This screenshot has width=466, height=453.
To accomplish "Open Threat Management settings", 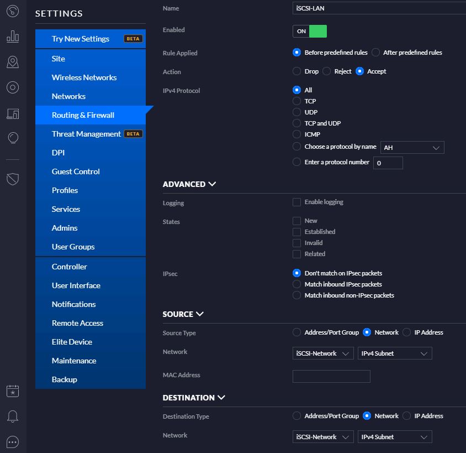I will coord(91,134).
